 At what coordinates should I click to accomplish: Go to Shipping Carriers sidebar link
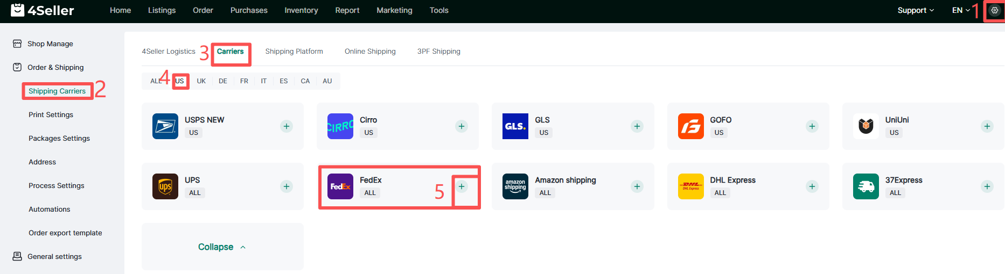click(x=57, y=91)
